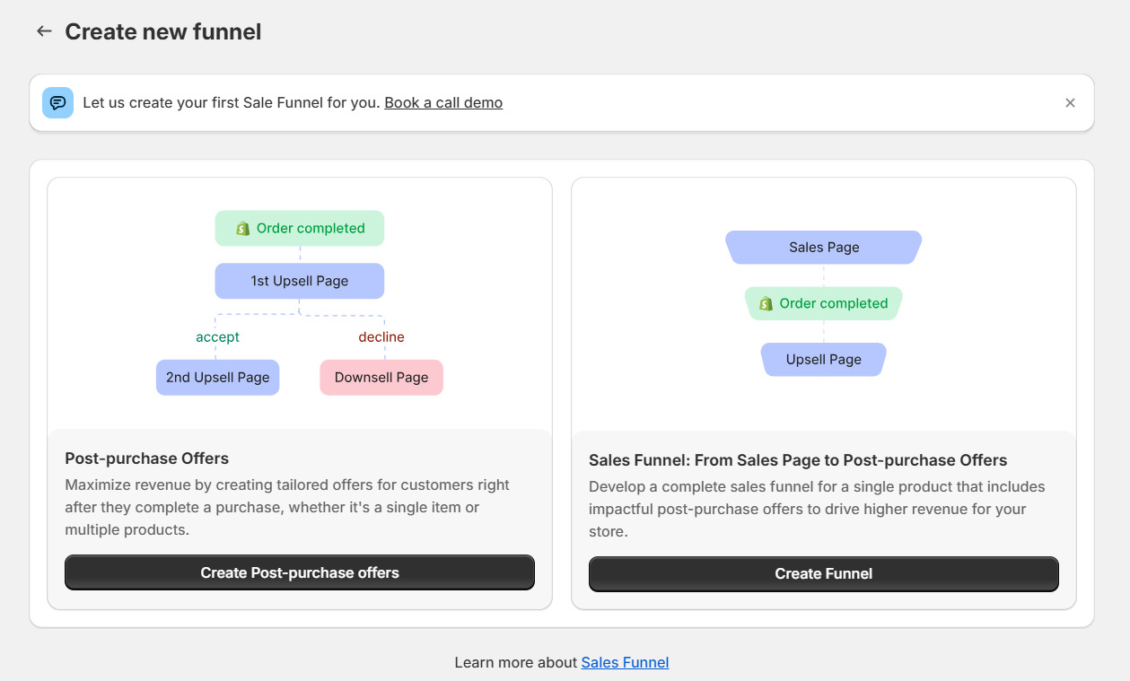Click the 1st Upsell Page node
The image size is (1130, 681).
click(x=299, y=281)
